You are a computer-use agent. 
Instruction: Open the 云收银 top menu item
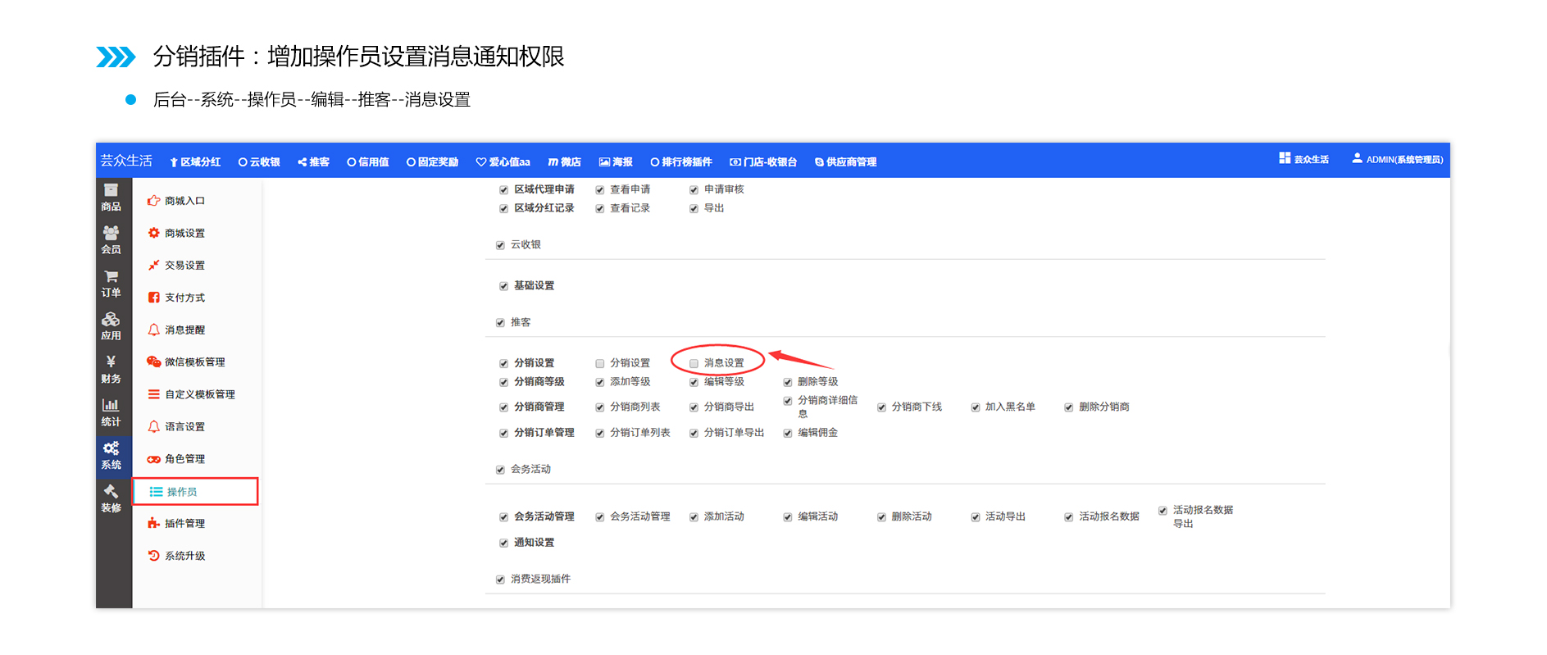(259, 162)
